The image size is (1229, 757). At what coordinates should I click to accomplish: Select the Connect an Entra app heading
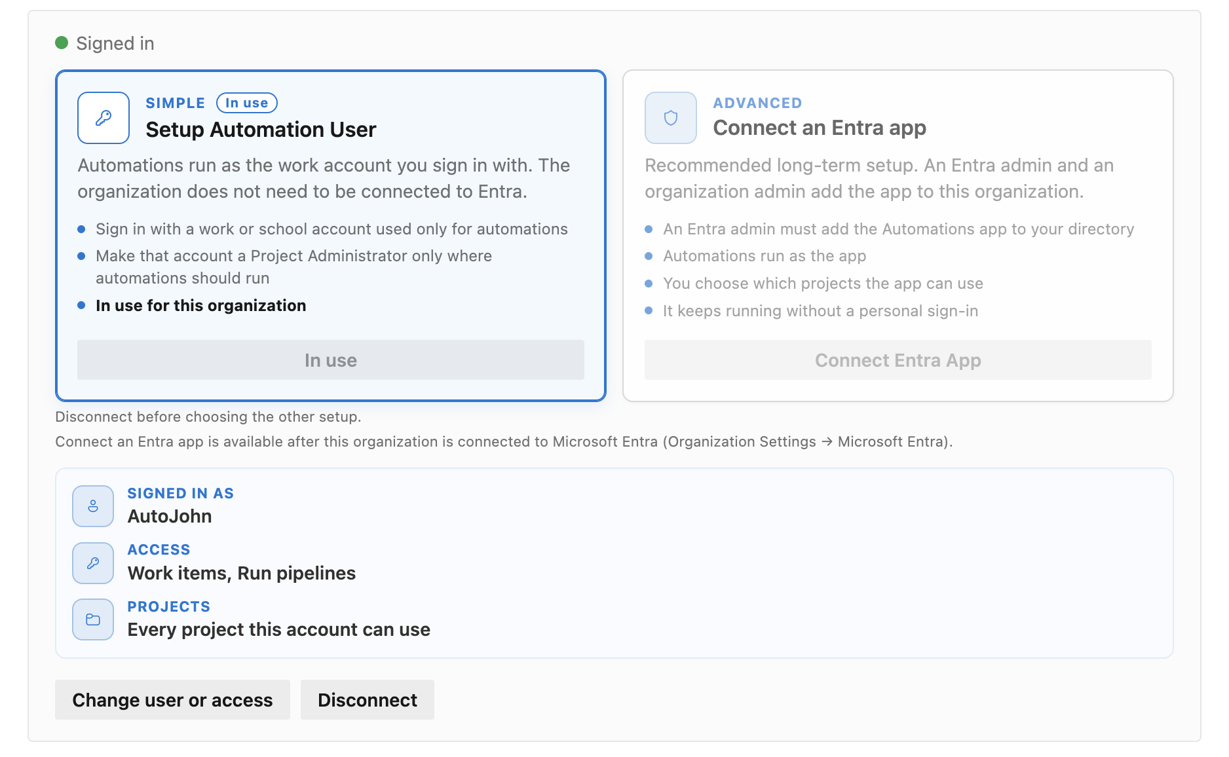[820, 128]
